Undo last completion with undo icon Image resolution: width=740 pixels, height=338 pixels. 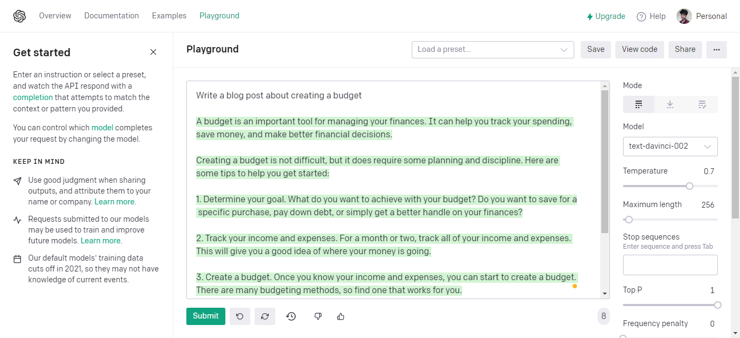pos(240,316)
